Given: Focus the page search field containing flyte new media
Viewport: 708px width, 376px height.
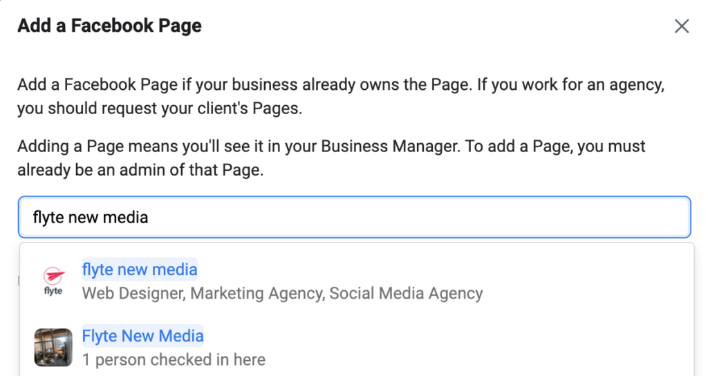Looking at the screenshot, I should pyautogui.click(x=355, y=217).
